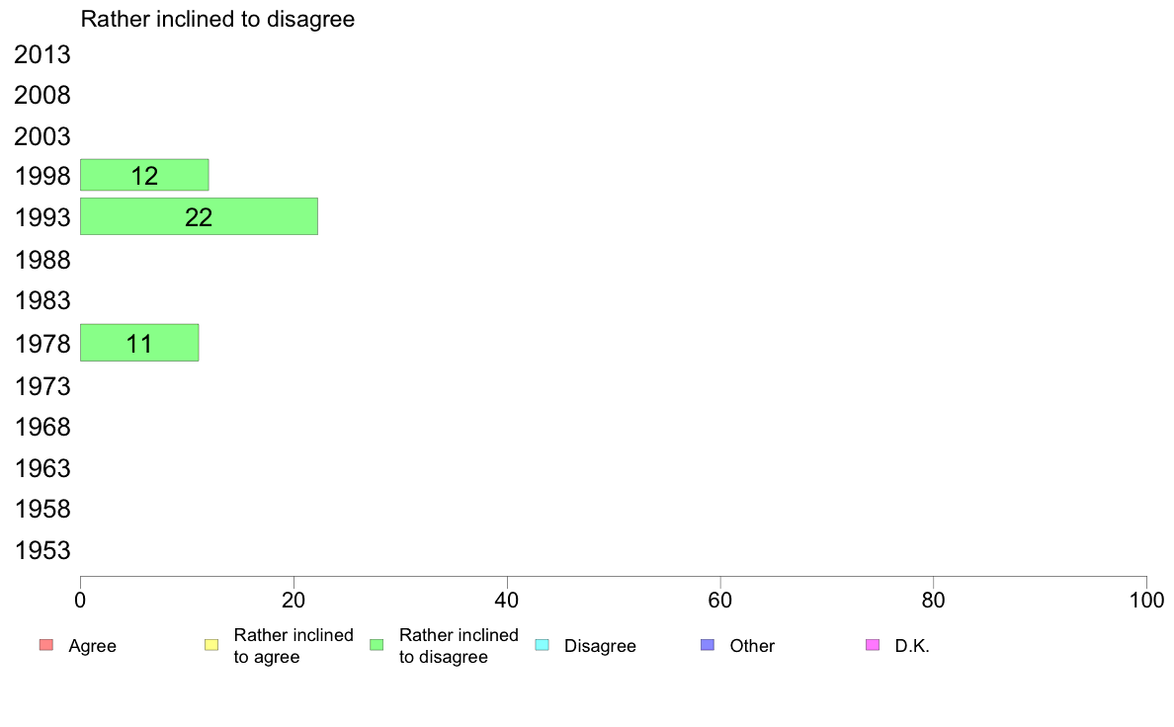Click the 40 axis tick label

tap(507, 601)
